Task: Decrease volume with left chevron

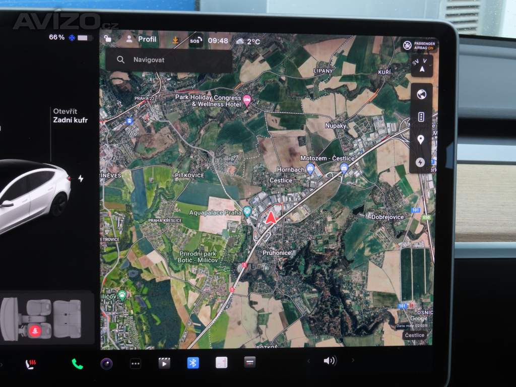Action: 309,361
